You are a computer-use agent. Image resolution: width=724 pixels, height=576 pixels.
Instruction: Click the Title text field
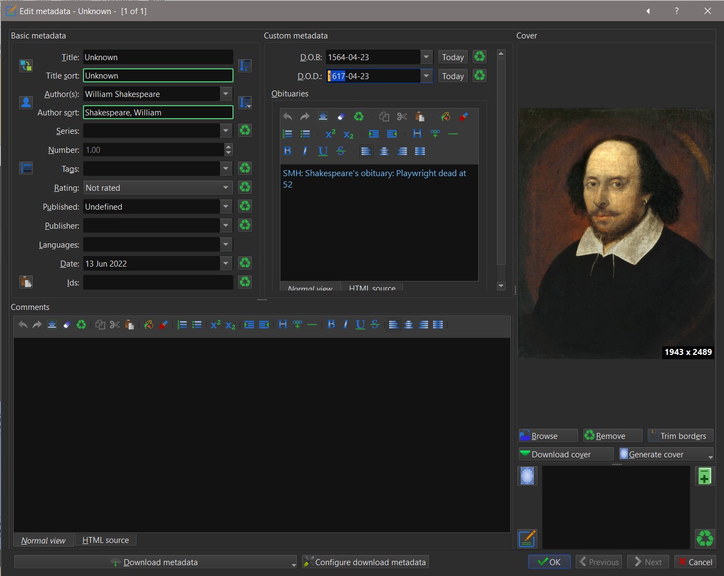pyautogui.click(x=158, y=57)
